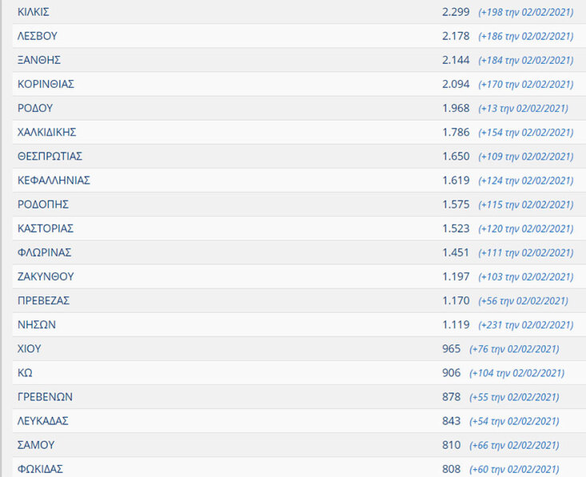Click the 878 count for ΓΡΕΒΕΝΩΝ
586x477 pixels.
451,396
